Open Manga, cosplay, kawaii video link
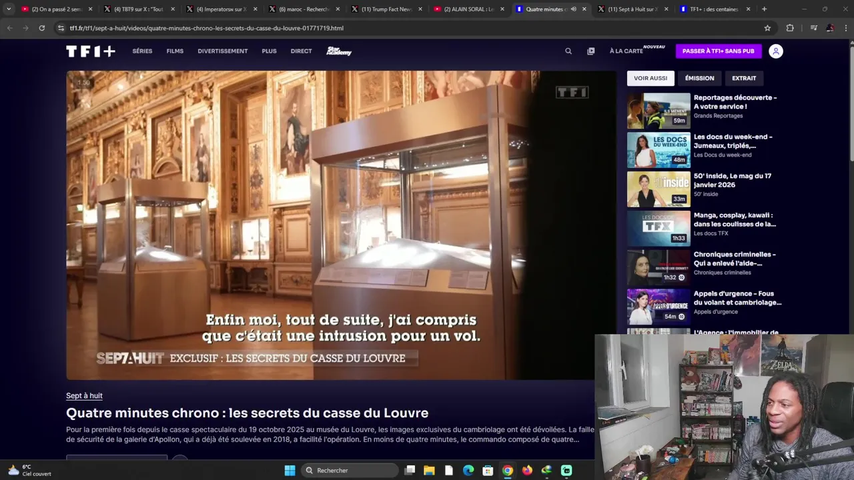The height and width of the screenshot is (480, 854). pyautogui.click(x=735, y=220)
